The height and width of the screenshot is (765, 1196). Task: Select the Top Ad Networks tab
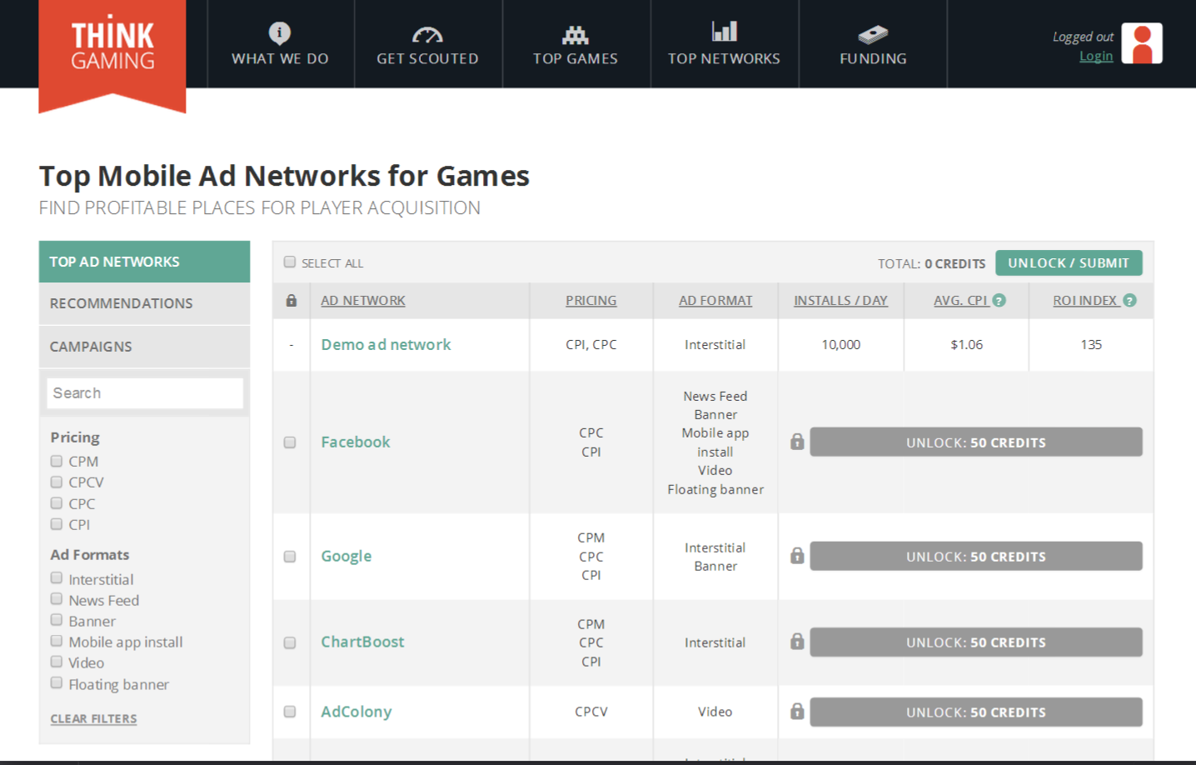click(144, 262)
